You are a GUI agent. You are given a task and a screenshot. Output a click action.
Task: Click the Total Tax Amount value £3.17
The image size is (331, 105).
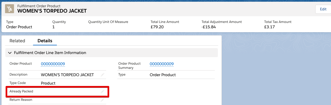click(269, 27)
